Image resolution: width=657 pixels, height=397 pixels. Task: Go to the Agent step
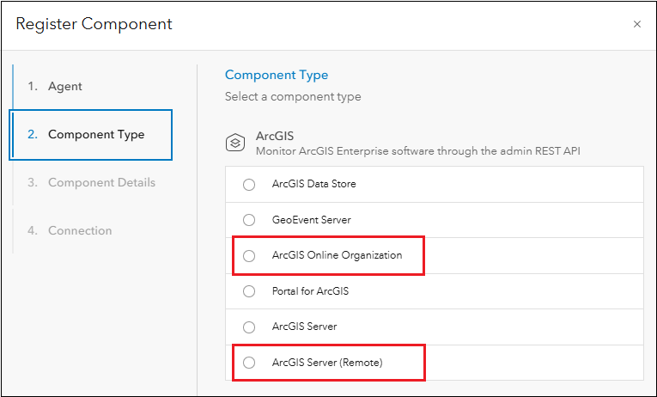coord(65,87)
